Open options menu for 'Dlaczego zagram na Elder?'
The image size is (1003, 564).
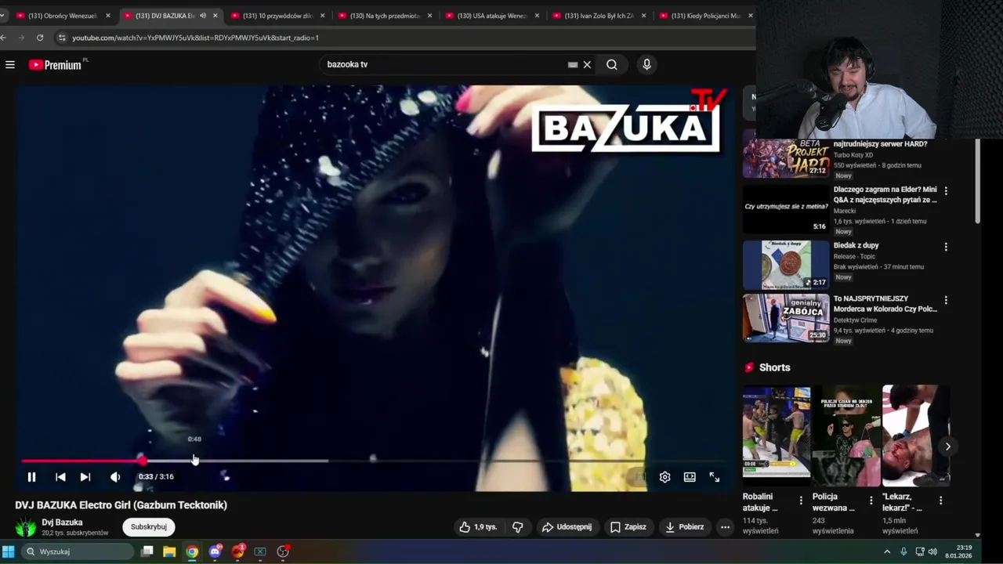tap(946, 191)
